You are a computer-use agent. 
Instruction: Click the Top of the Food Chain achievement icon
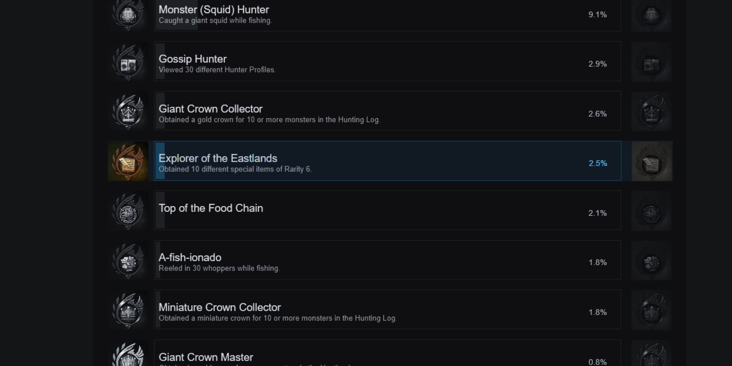point(128,212)
